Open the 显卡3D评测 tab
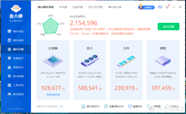186x114 pixels. (95, 7)
